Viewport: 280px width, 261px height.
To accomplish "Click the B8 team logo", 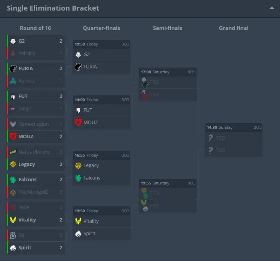I will 13,235.
